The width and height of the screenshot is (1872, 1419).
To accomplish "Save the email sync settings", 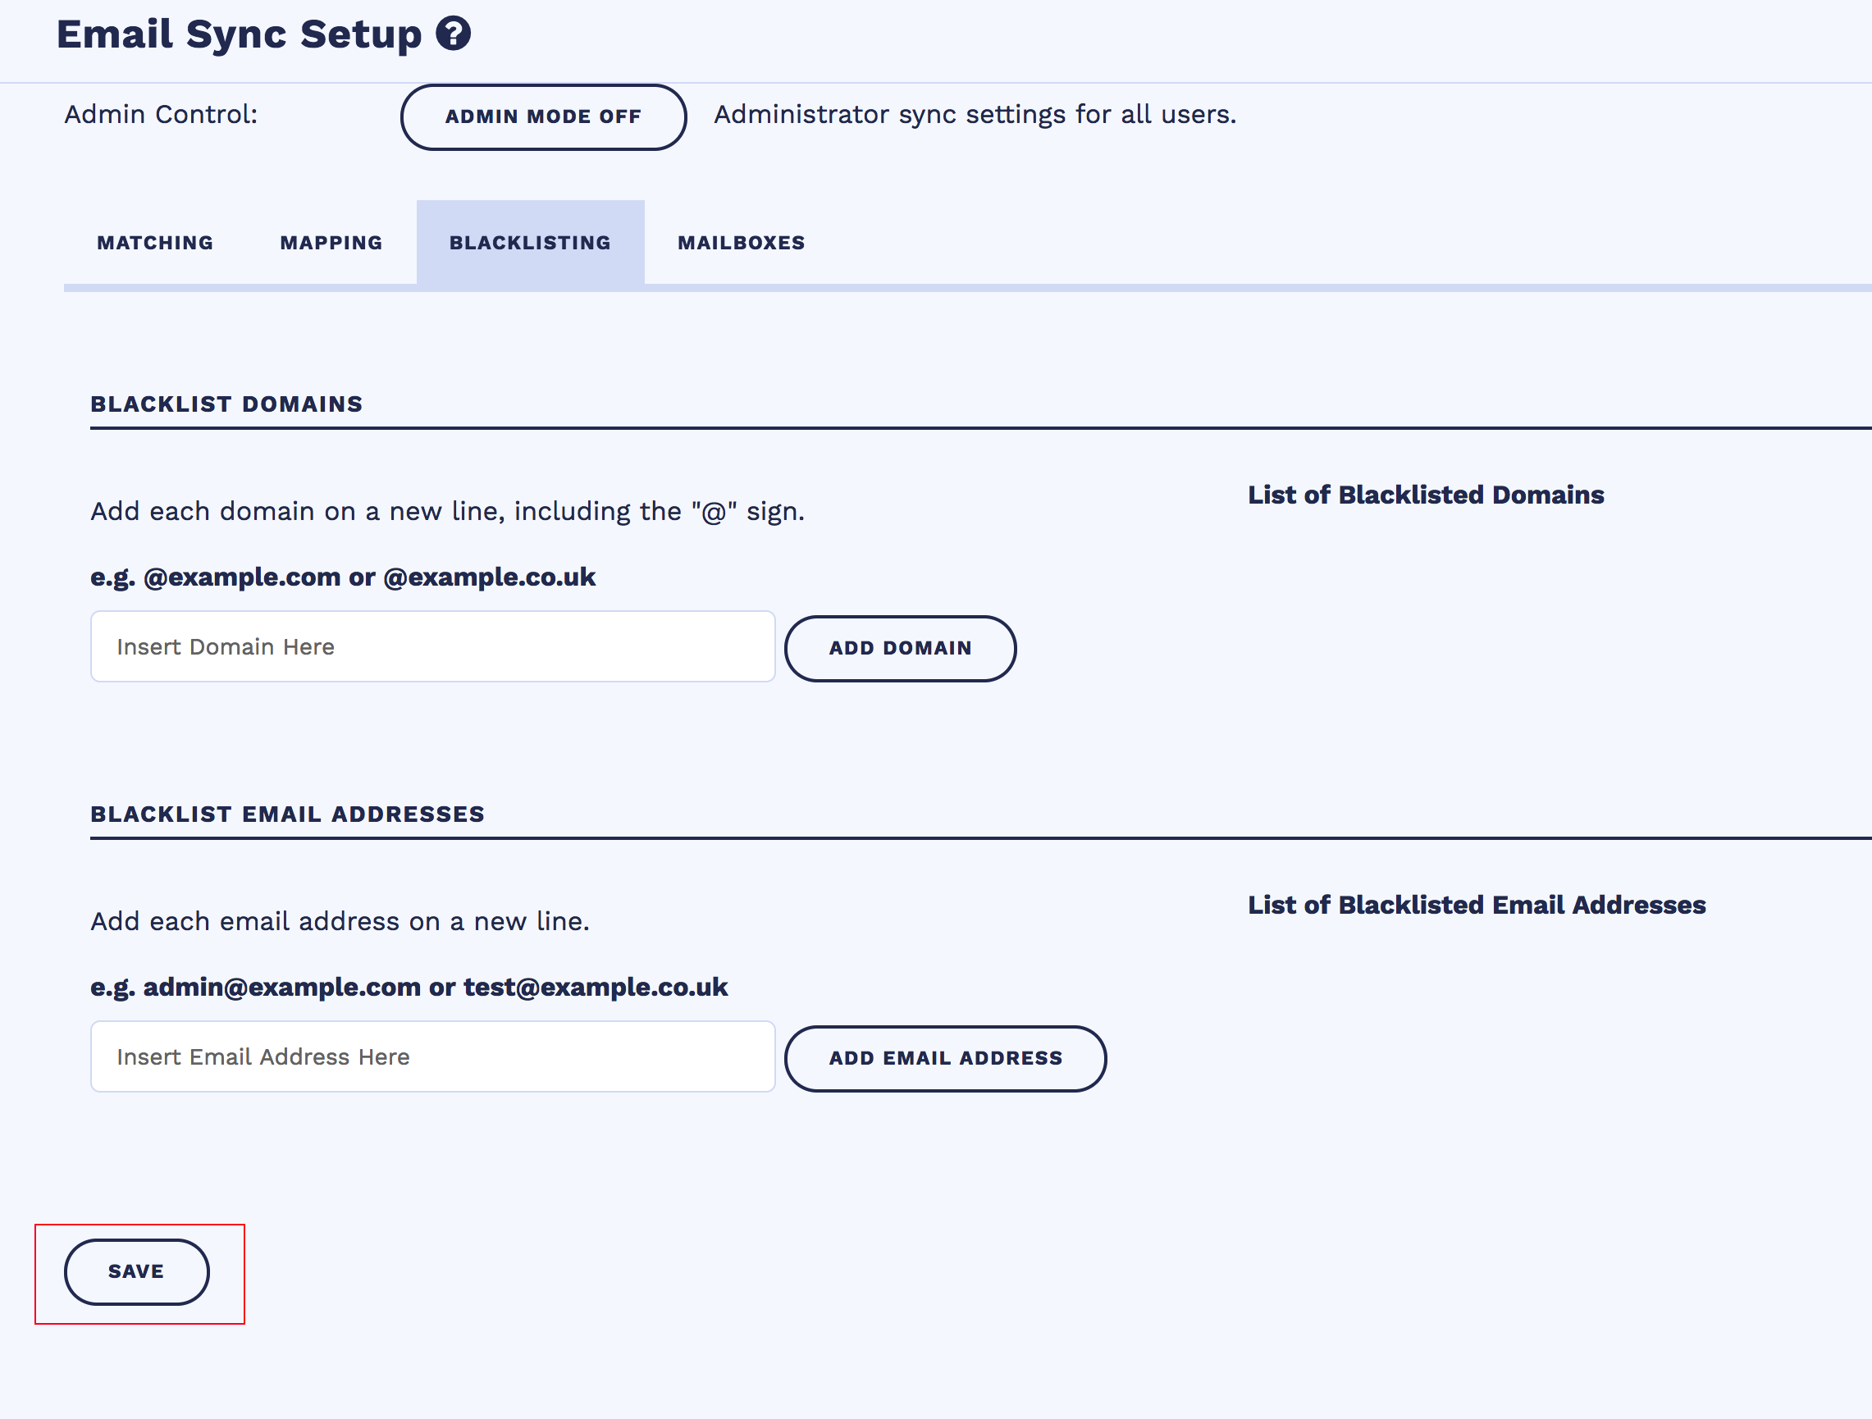I will click(136, 1271).
